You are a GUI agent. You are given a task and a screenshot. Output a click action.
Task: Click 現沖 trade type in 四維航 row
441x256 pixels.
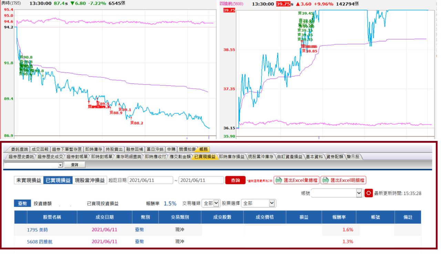click(x=180, y=242)
